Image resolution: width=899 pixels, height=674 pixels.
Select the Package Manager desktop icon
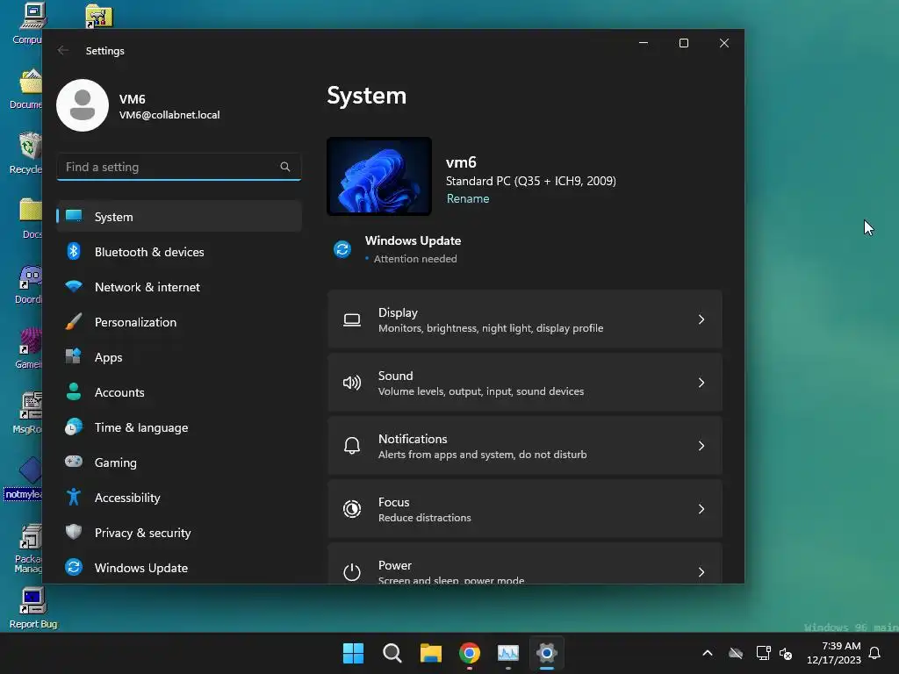[28, 549]
